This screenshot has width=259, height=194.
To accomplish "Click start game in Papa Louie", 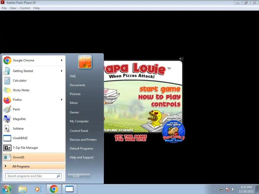I will pos(160,89).
